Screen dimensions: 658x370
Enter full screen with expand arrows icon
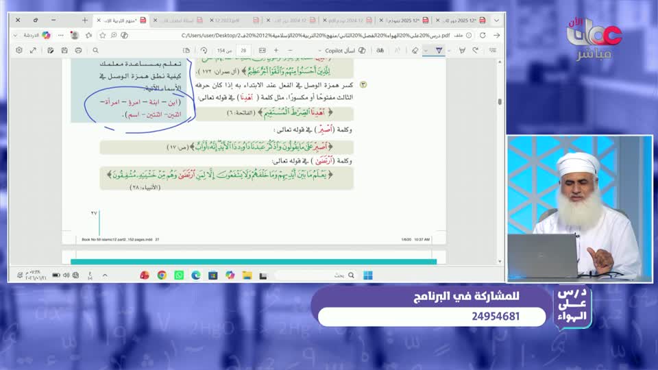[33, 50]
